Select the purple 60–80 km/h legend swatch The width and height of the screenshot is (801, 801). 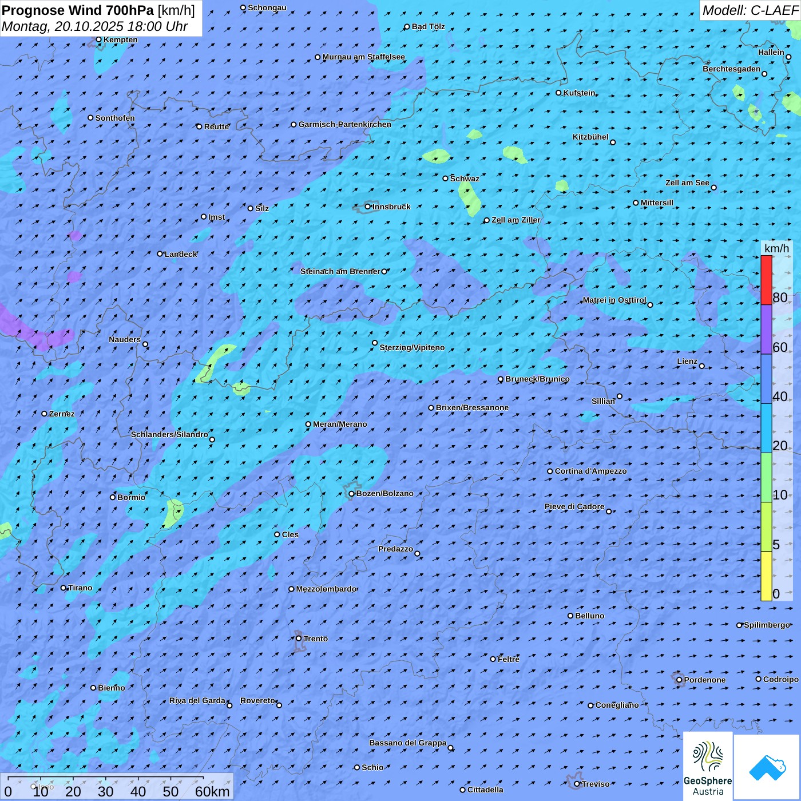click(766, 330)
